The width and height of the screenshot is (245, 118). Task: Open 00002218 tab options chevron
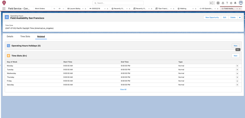pos(105,9)
